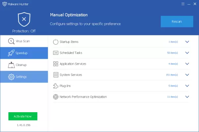
Task: Switch to the Cleanup tab
Action: tap(24, 65)
